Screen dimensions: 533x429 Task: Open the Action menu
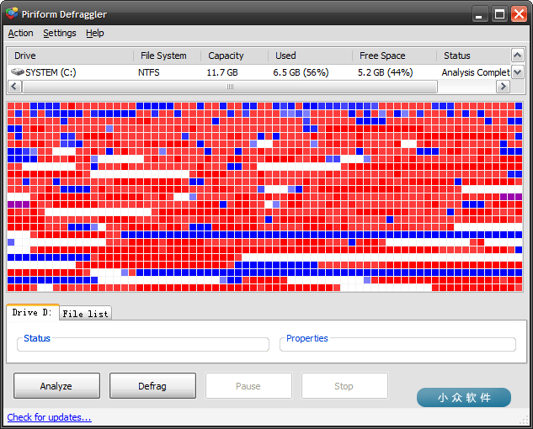pos(20,33)
